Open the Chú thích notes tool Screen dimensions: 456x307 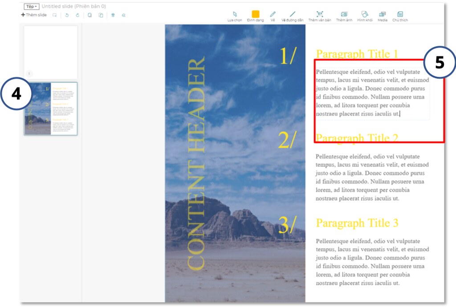[400, 15]
